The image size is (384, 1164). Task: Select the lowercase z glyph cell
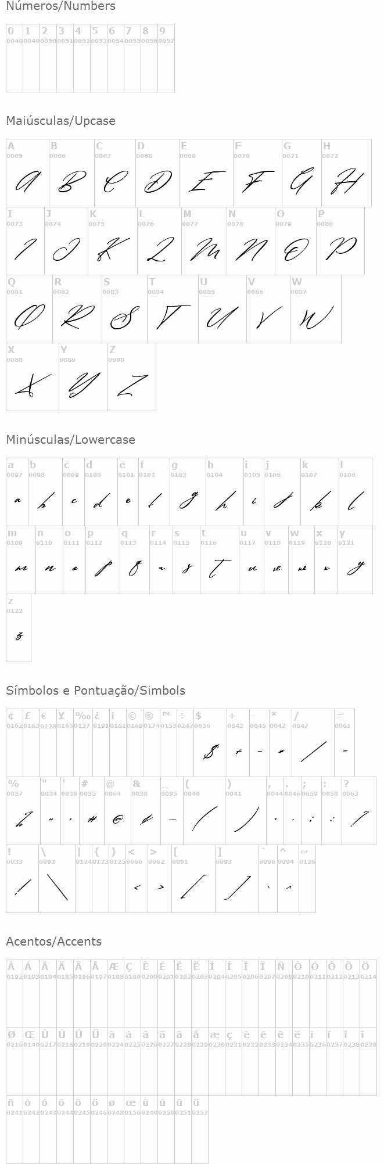tap(19, 628)
